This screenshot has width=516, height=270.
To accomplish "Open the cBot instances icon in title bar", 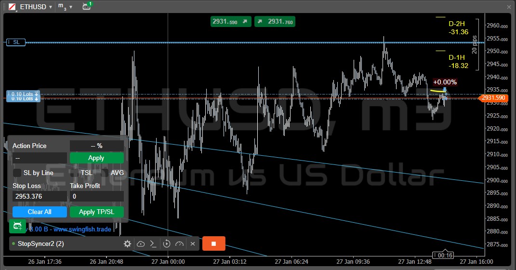I will click(87, 6).
